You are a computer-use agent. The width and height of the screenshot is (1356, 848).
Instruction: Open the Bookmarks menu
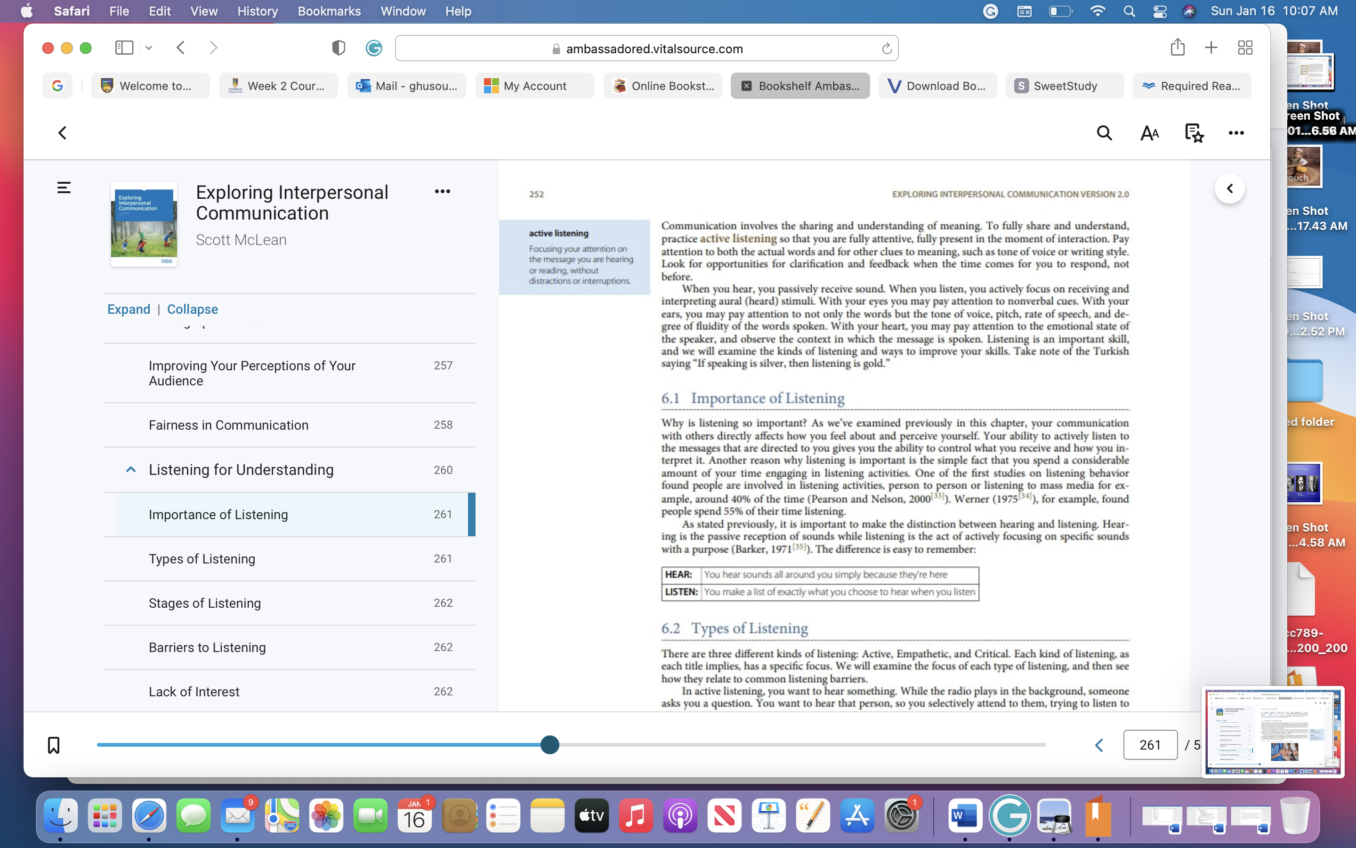[x=329, y=11]
